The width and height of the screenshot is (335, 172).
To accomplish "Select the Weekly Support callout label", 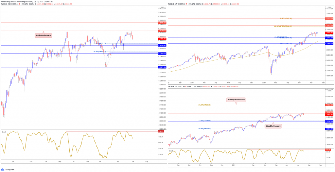I will 273,126.
